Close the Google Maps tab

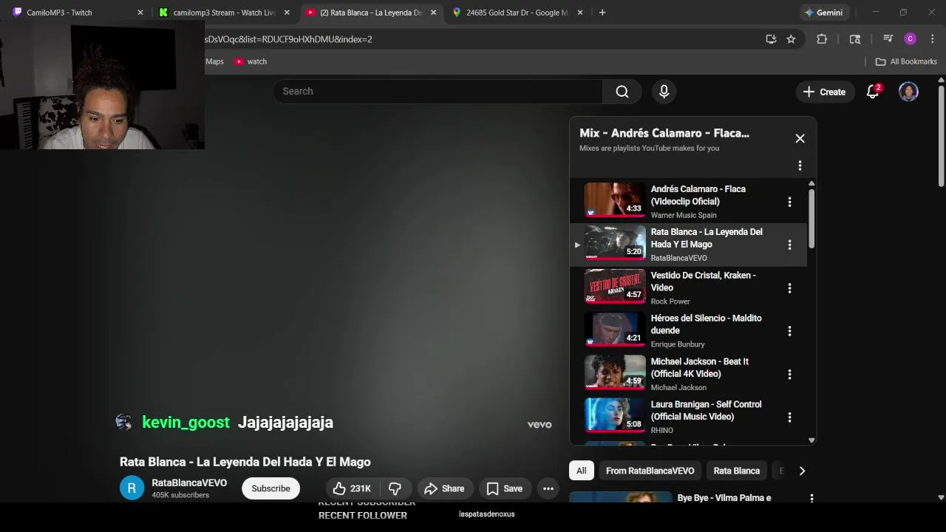click(x=579, y=13)
